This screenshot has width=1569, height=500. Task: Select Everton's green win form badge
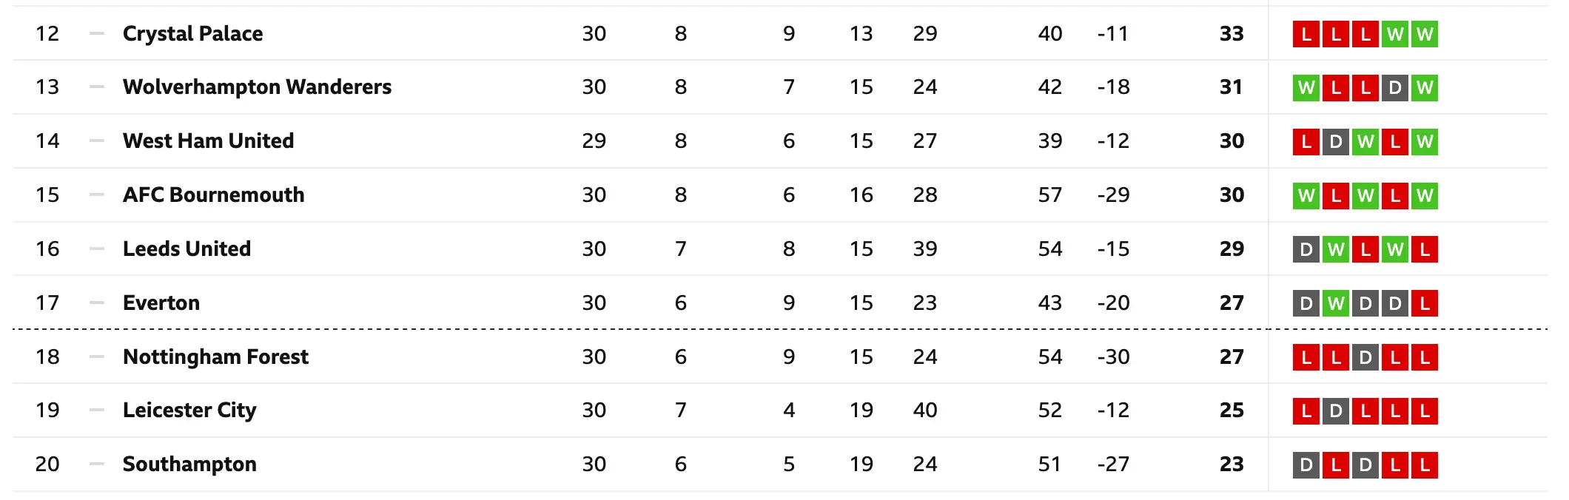tap(1335, 304)
